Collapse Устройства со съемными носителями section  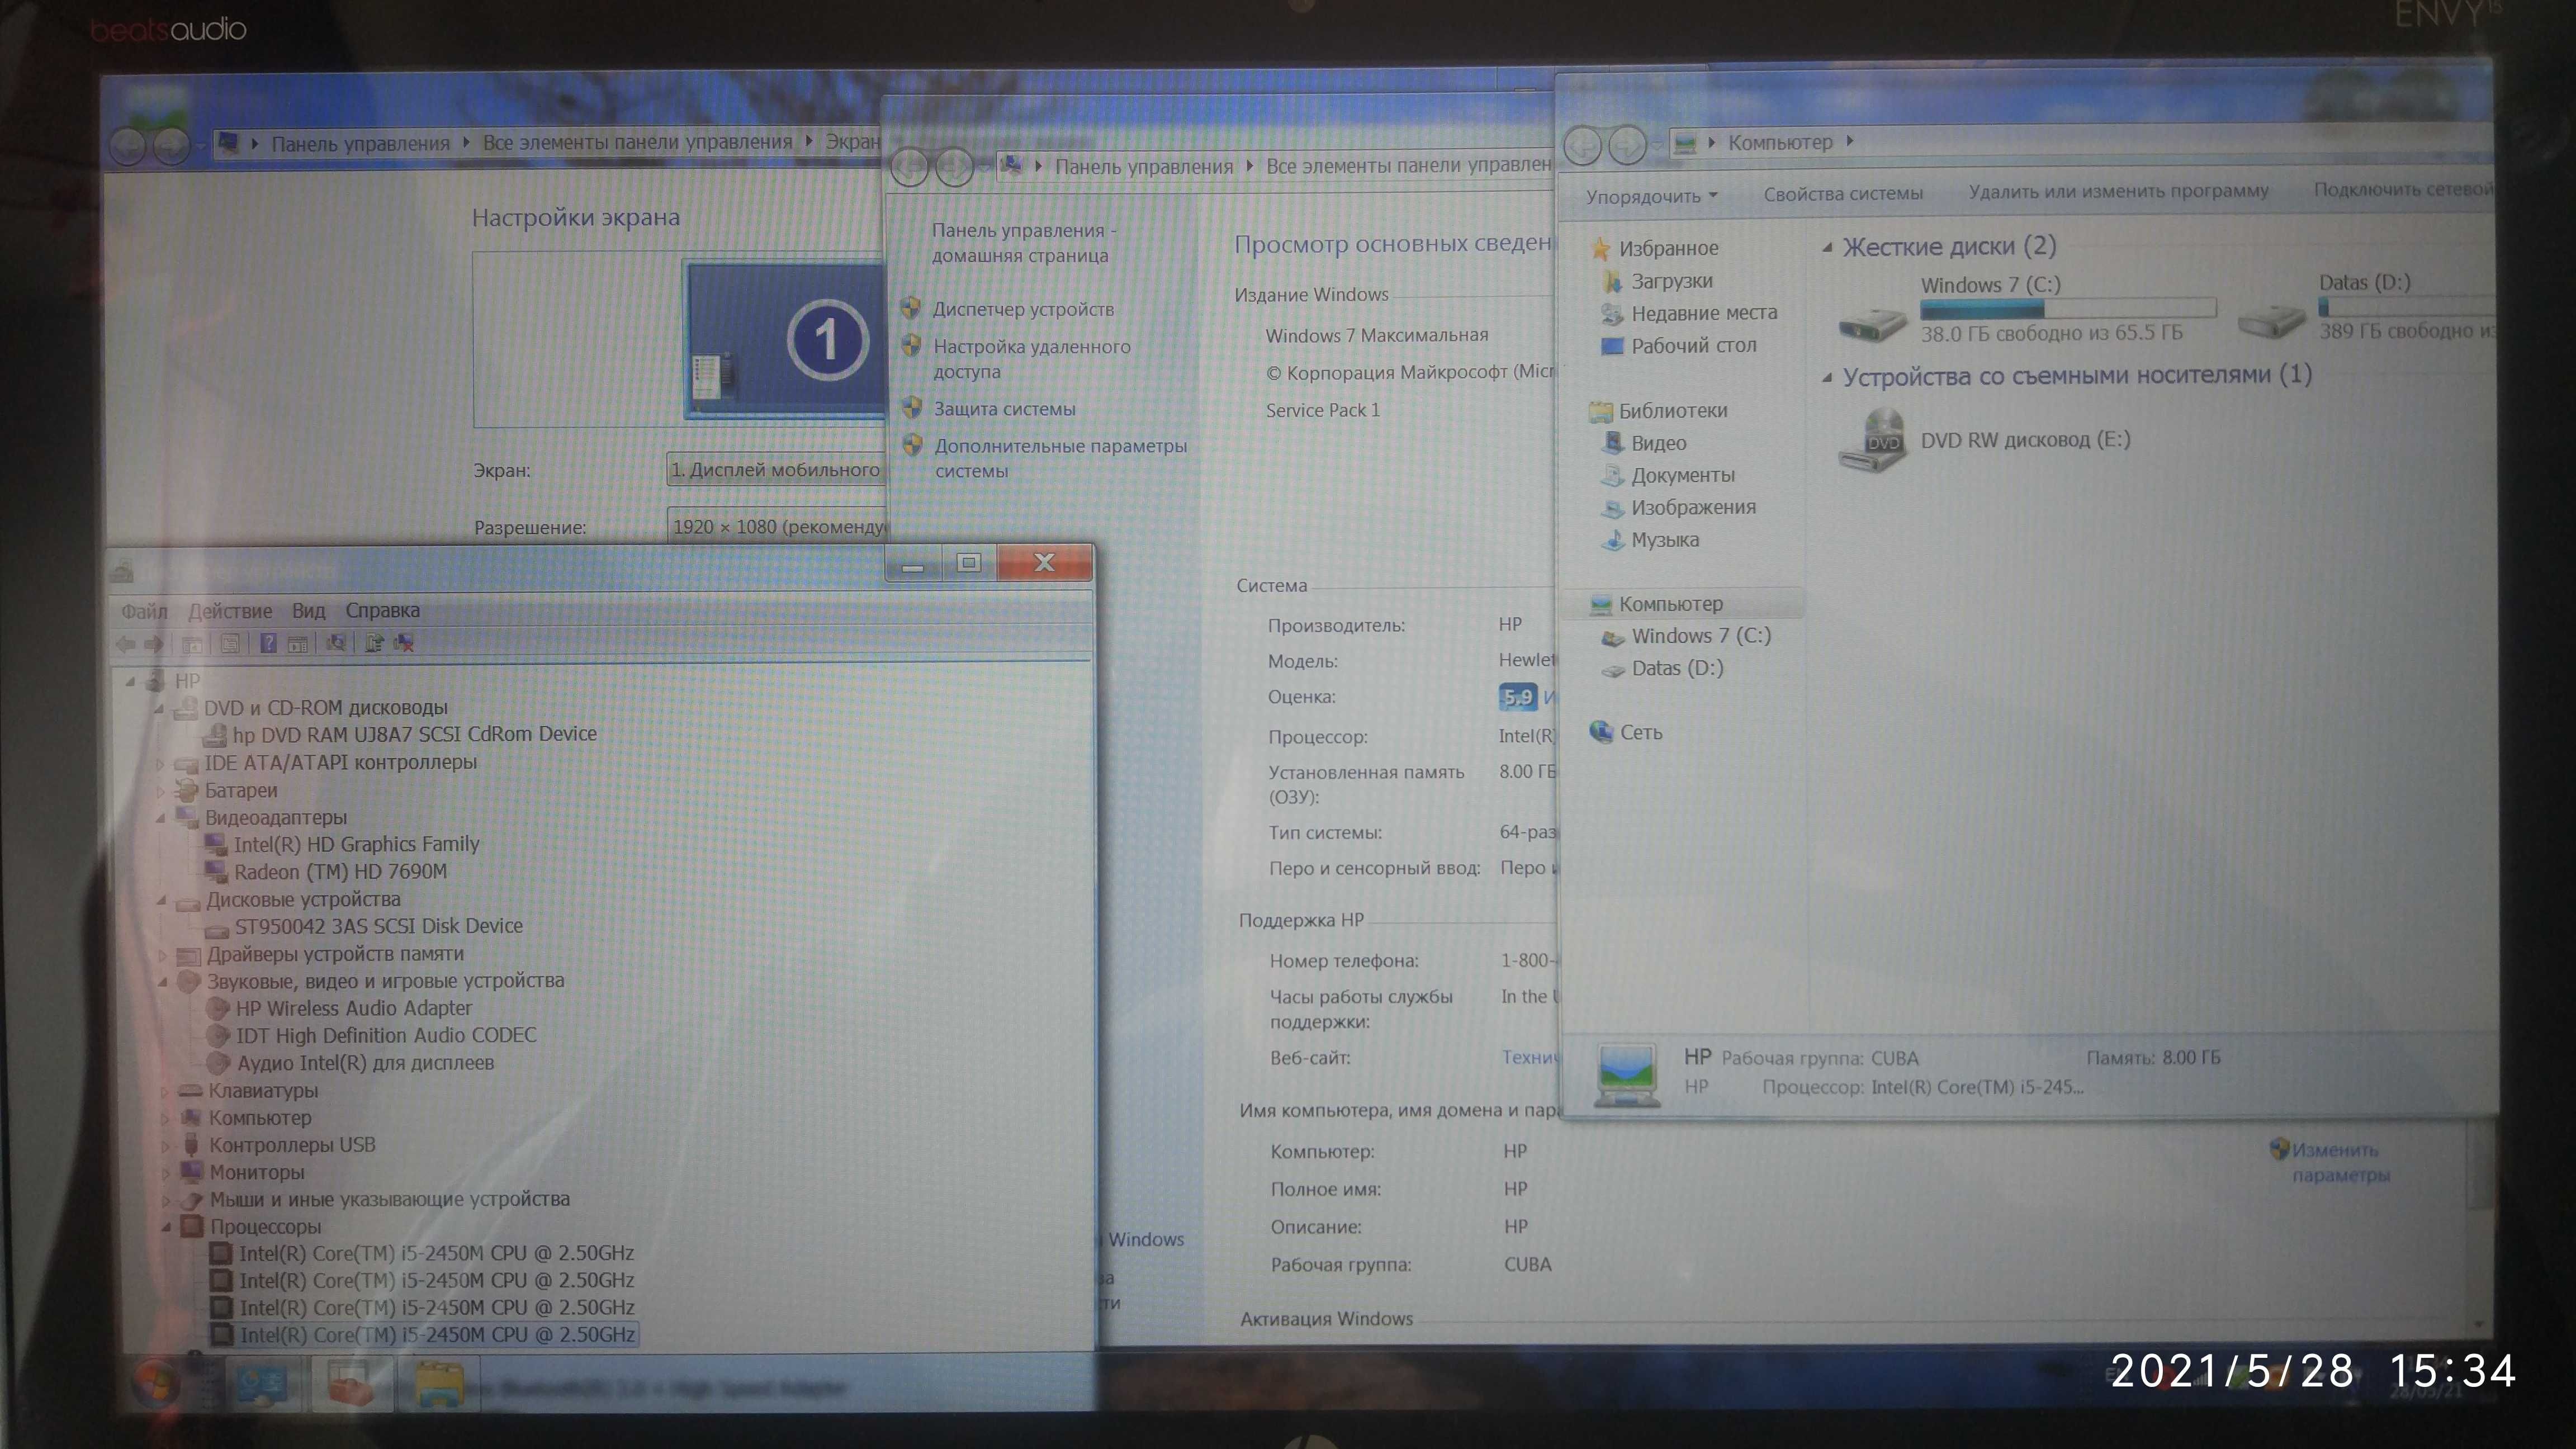coord(1827,377)
